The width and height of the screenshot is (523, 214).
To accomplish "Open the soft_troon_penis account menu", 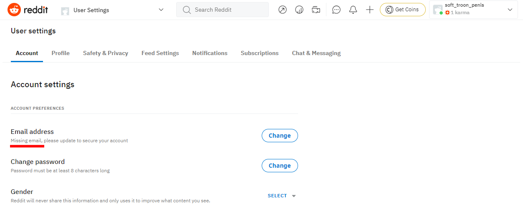I will click(473, 10).
